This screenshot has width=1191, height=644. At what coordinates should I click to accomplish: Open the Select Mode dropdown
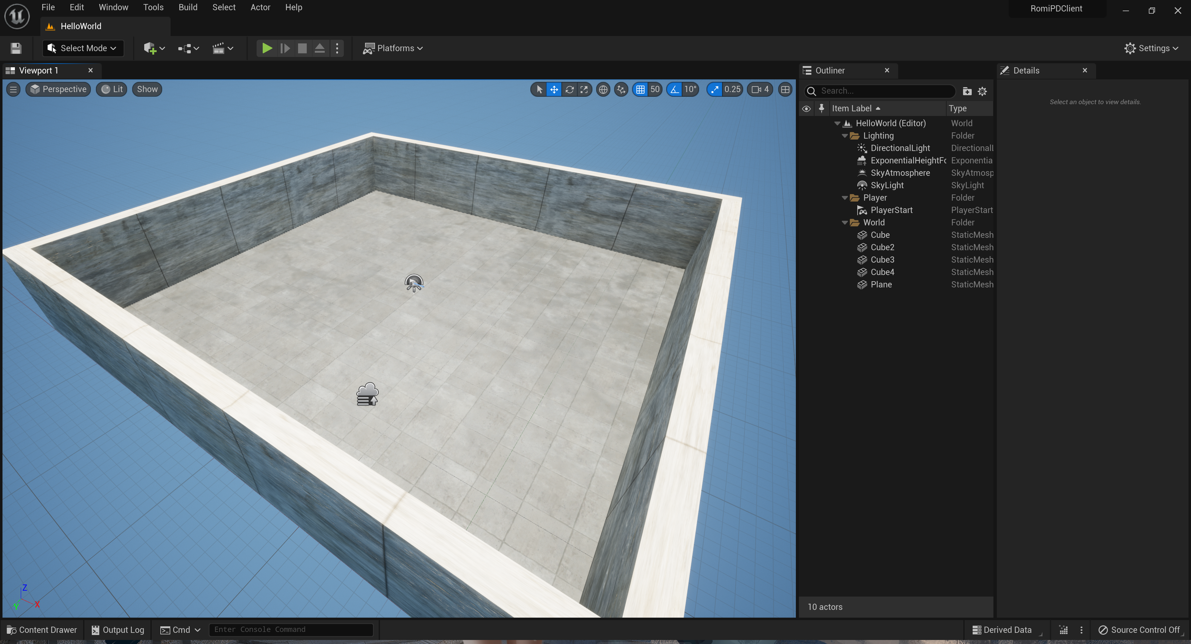pyautogui.click(x=83, y=48)
